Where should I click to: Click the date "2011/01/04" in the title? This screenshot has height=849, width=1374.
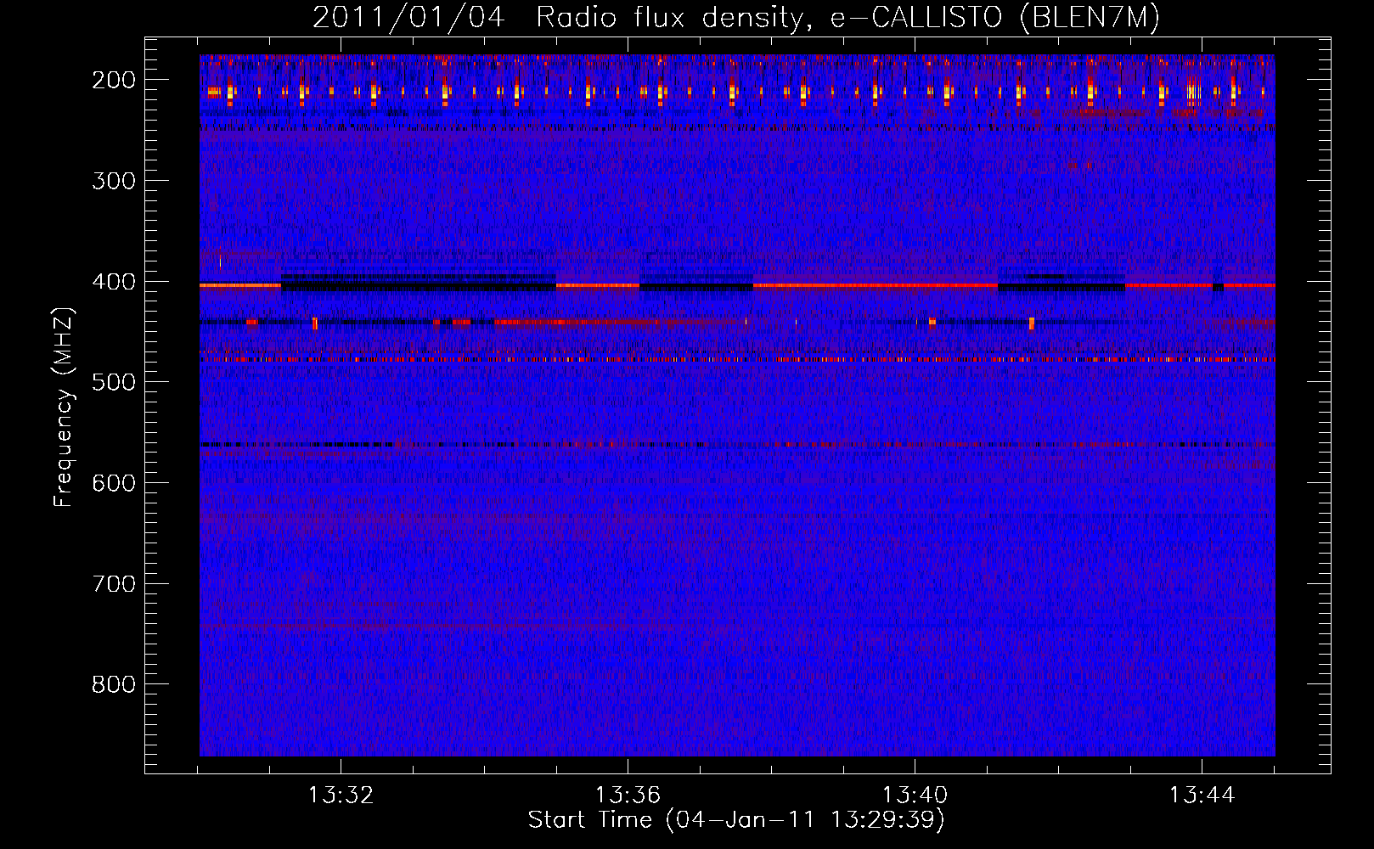click(x=408, y=18)
